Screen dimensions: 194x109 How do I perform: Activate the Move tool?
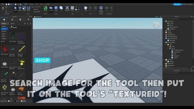point(20,9)
